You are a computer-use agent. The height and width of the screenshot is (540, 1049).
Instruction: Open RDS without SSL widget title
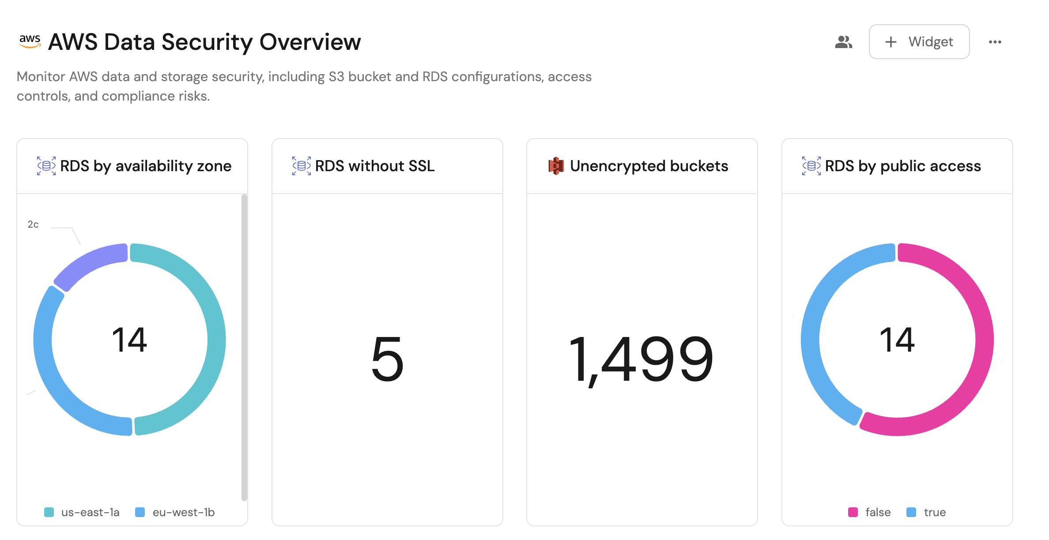click(375, 166)
